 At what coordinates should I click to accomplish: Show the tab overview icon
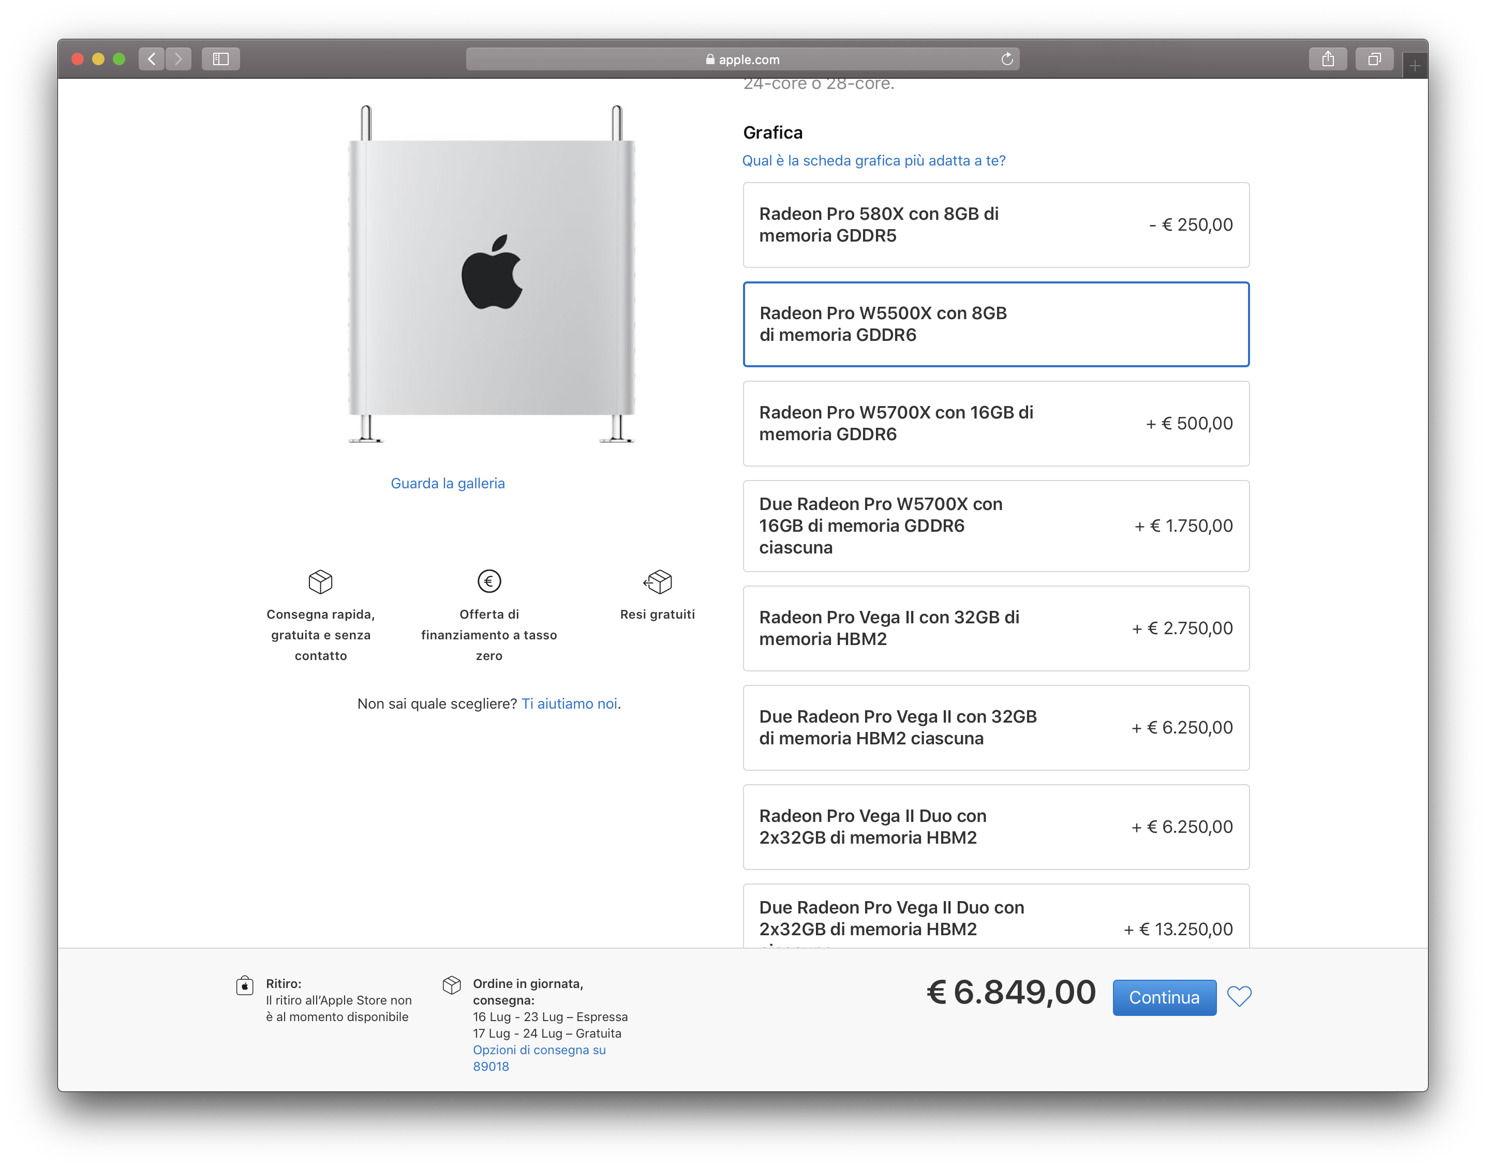[x=1374, y=59]
